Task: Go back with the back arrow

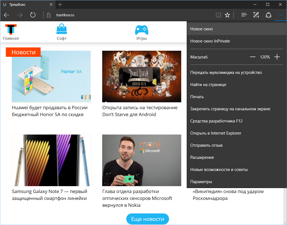Action: point(7,15)
